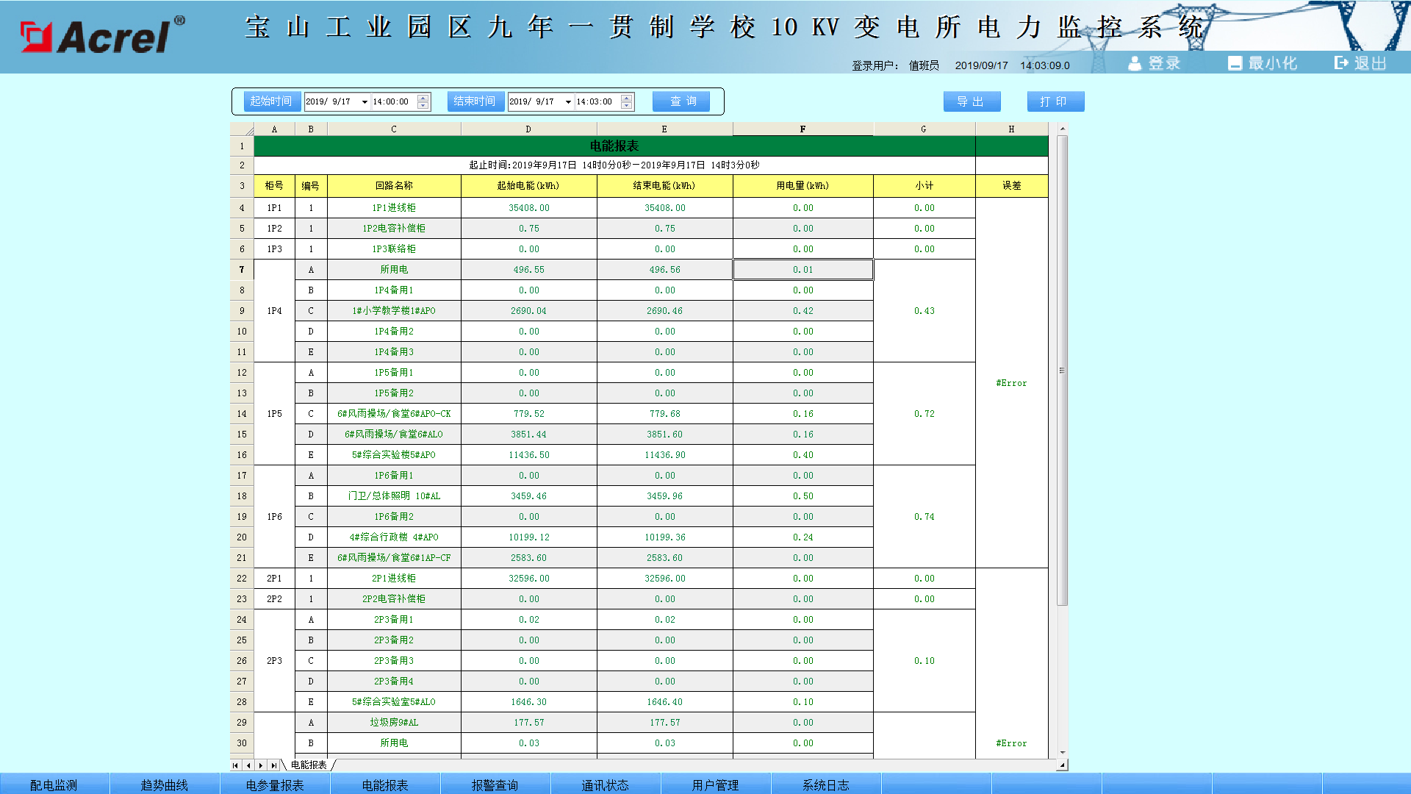This screenshot has width=1411, height=794.
Task: Click the vertical scrollbar down arrow
Action: tap(1062, 753)
